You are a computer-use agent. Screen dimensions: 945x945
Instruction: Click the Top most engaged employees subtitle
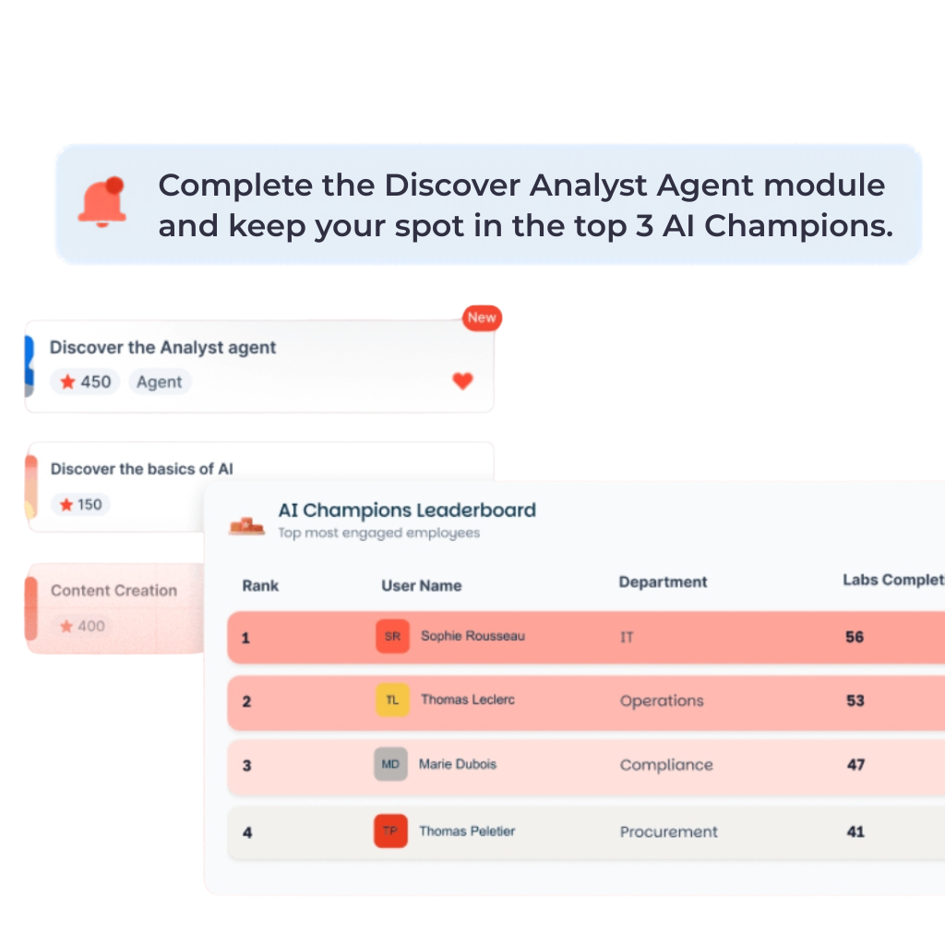point(378,532)
